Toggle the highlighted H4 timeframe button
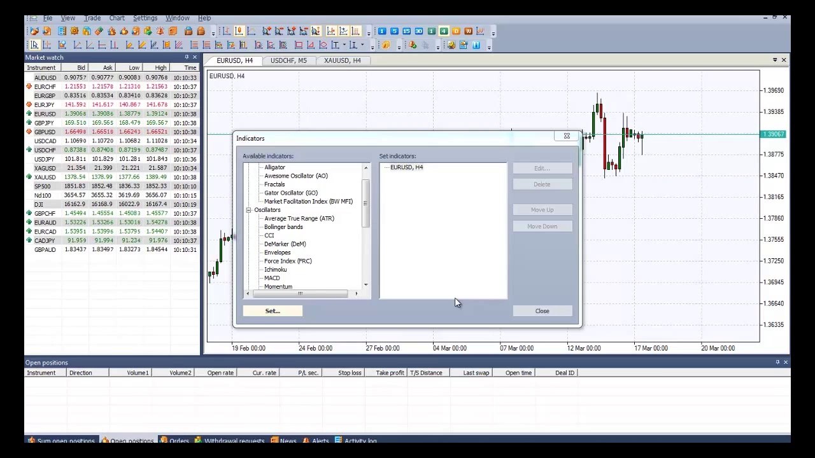The image size is (815, 458). point(444,31)
